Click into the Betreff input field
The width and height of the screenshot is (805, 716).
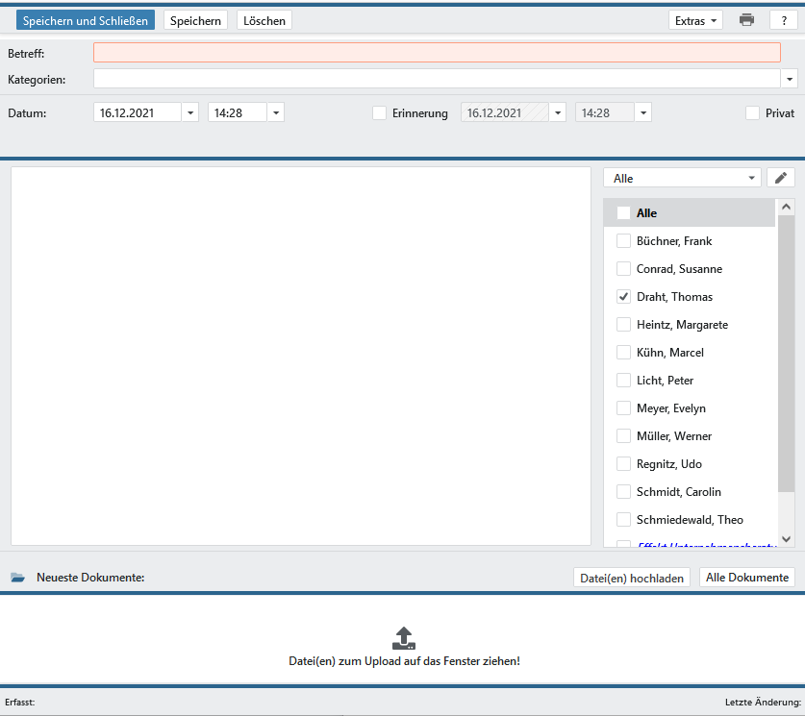point(437,53)
